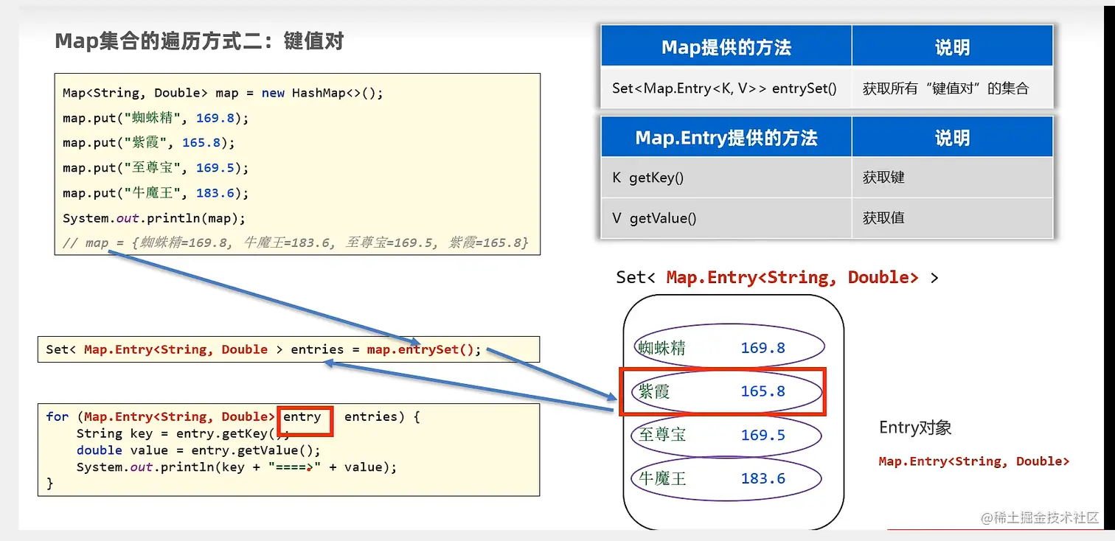This screenshot has height=541, width=1115.
Task: Click the "获取值" table cell
Action: pyautogui.click(x=952, y=218)
